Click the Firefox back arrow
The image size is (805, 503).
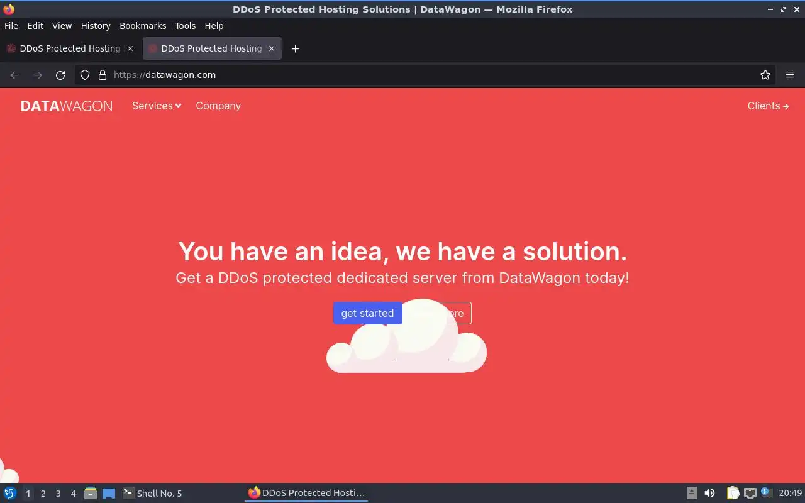coord(15,75)
